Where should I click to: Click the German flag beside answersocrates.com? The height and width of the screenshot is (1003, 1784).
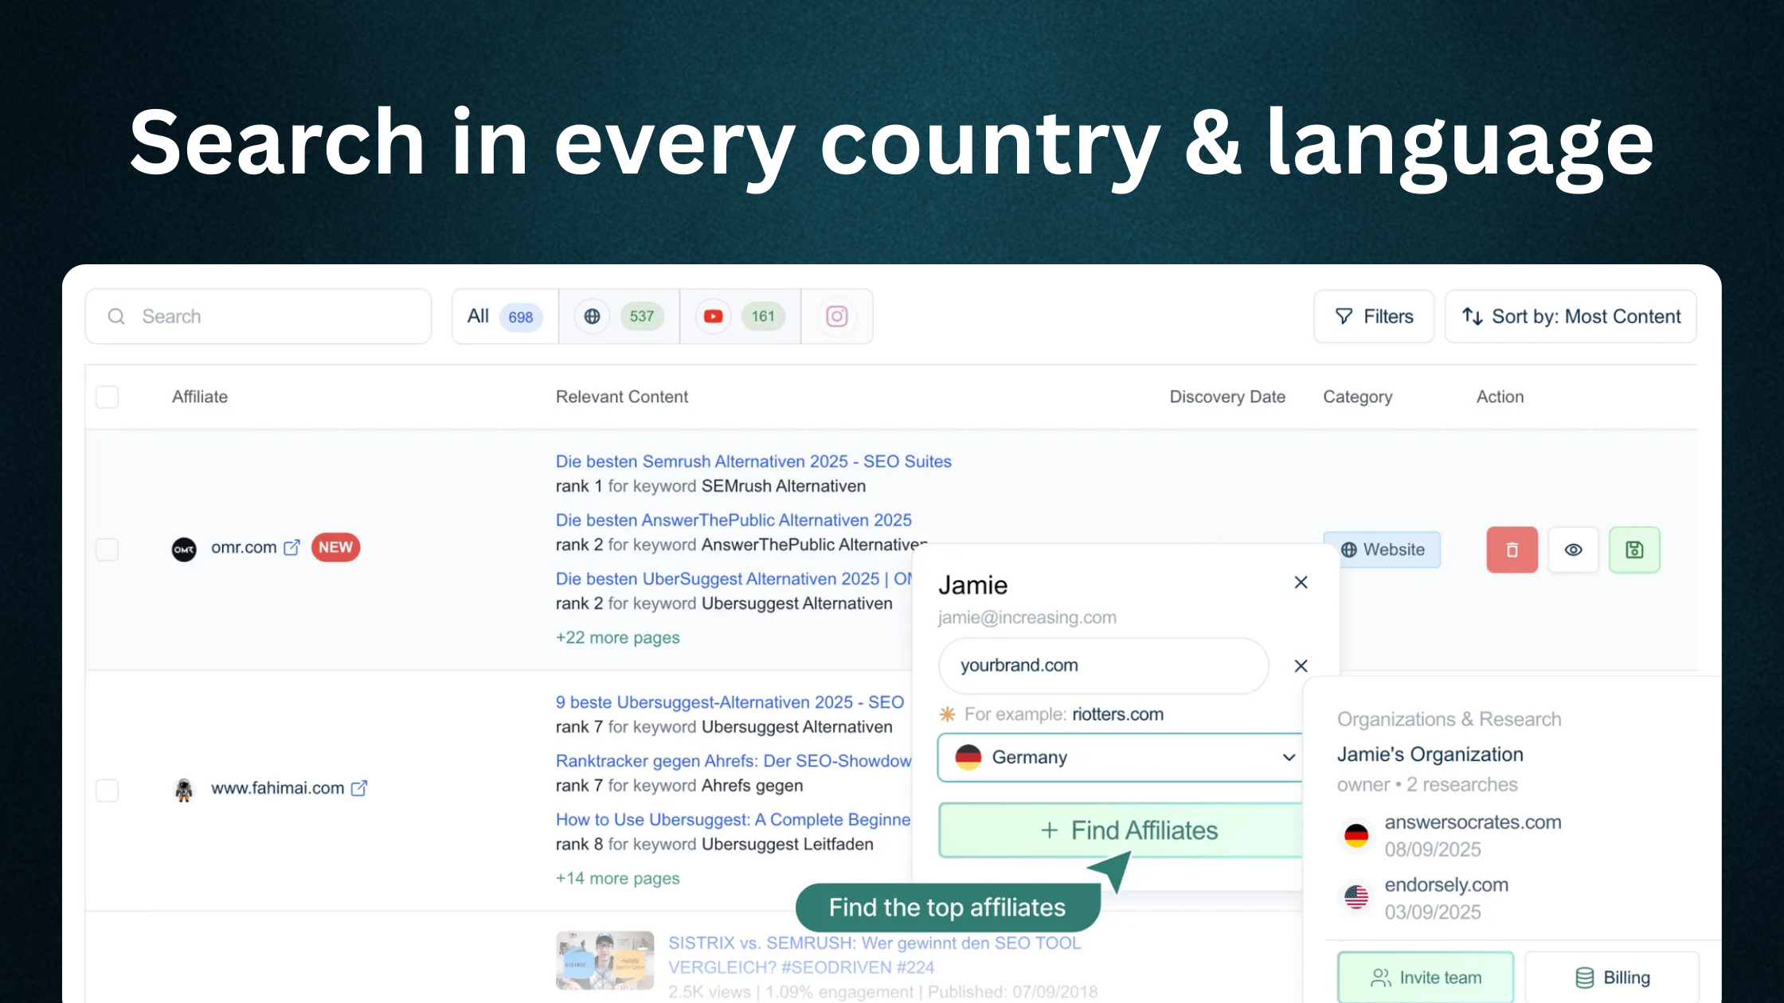pyautogui.click(x=1356, y=835)
